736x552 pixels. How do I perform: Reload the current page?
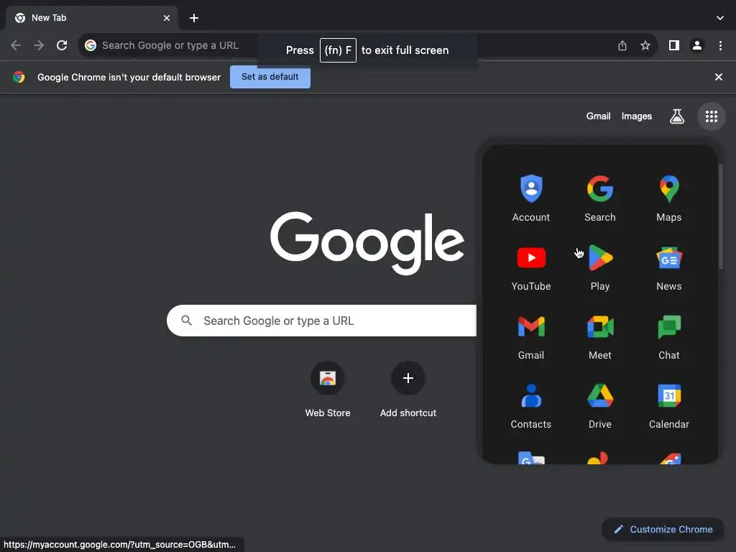point(62,45)
